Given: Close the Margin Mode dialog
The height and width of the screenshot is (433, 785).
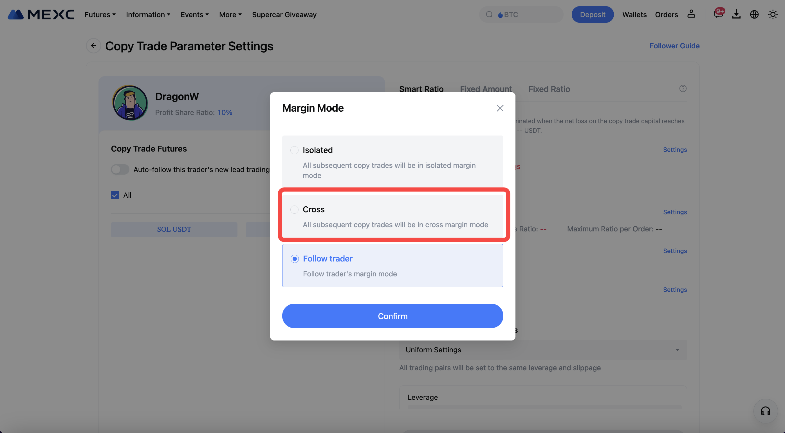Looking at the screenshot, I should pos(500,108).
